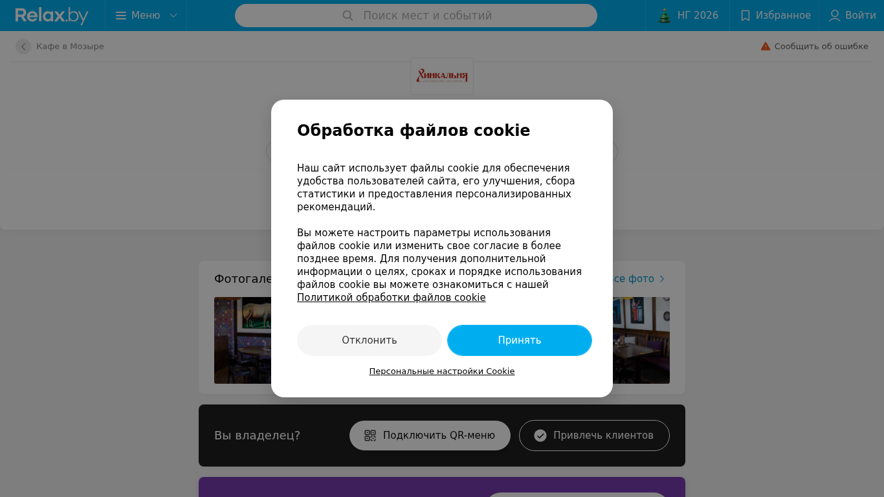This screenshot has width=884, height=497.
Task: Open Персональные настройки Cookie link
Action: click(442, 371)
